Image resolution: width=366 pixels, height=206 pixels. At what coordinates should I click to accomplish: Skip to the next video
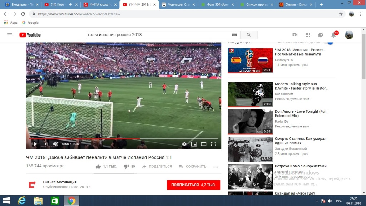(46, 144)
